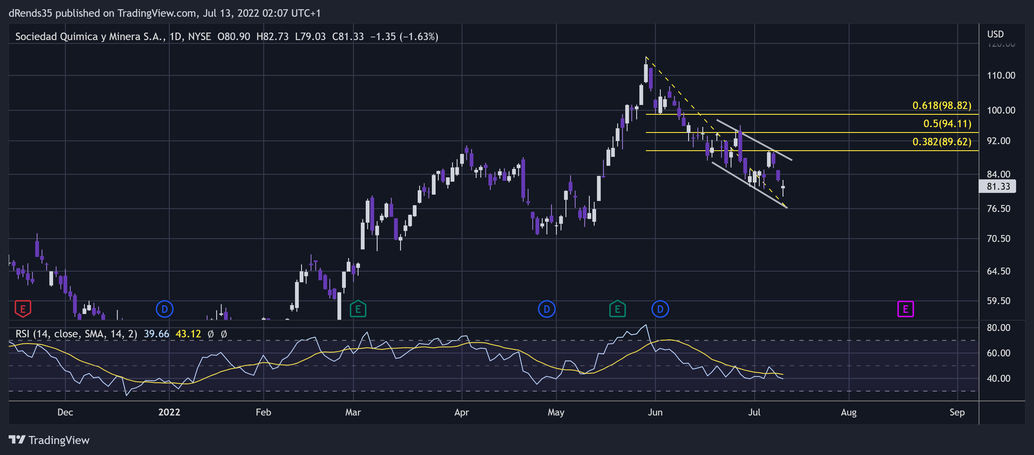1034x455 pixels.
Task: Click the 0.382(89.62) Fibonacci level label
Action: tap(942, 142)
